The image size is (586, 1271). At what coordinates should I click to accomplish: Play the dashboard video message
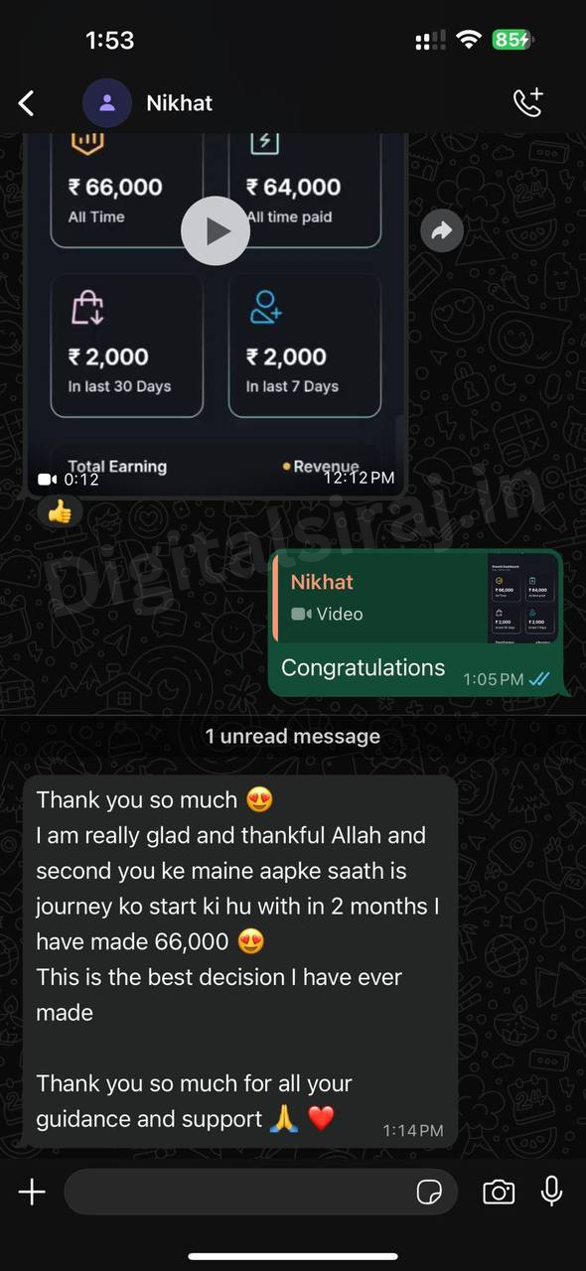tap(216, 230)
